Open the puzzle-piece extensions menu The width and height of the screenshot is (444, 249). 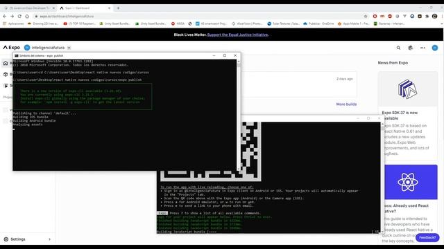pyautogui.click(x=427, y=17)
